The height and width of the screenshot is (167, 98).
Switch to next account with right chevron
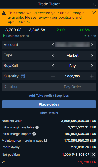(92, 45)
